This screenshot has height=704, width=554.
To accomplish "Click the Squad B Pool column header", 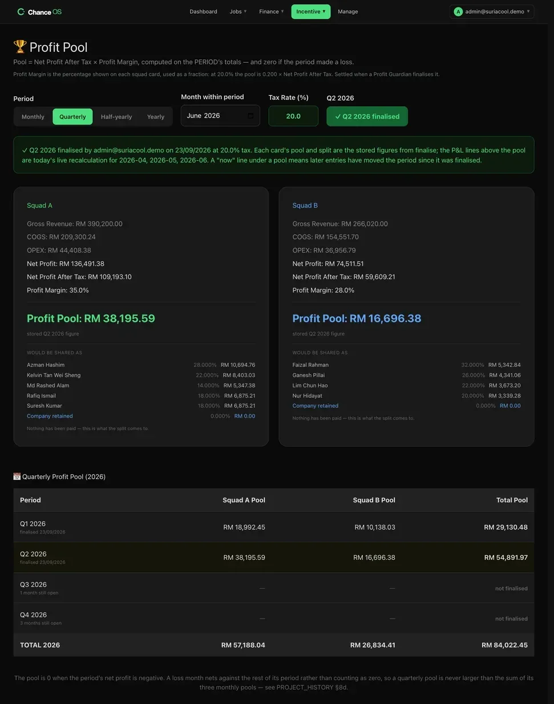I will tap(374, 500).
